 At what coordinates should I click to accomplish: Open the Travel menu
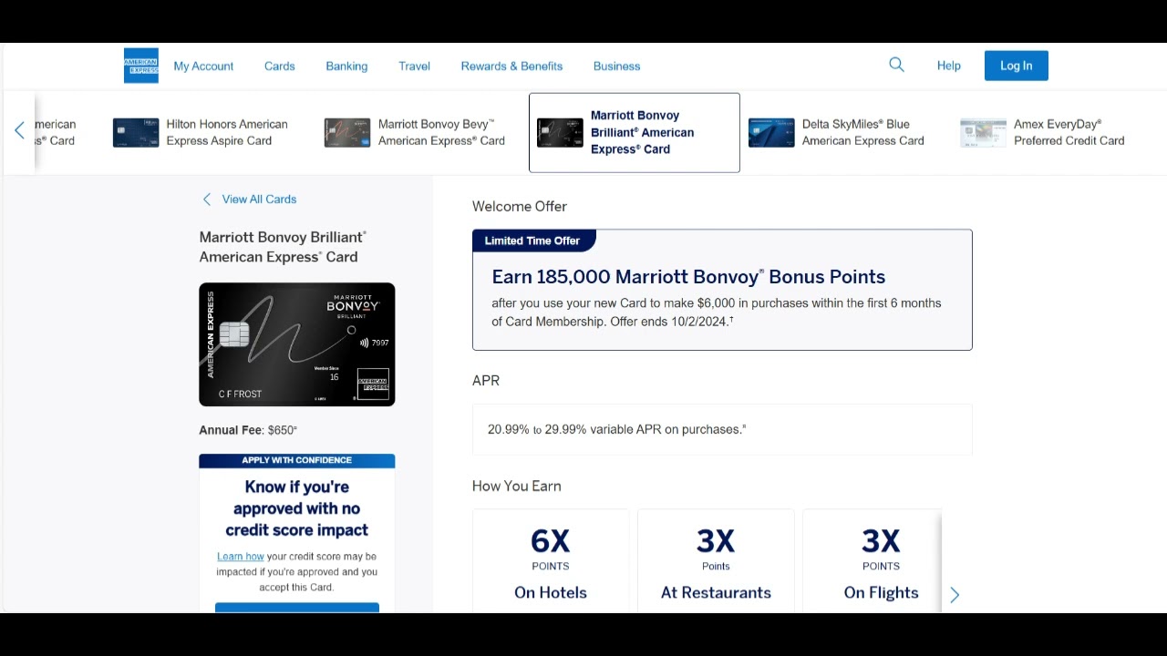pyautogui.click(x=414, y=66)
